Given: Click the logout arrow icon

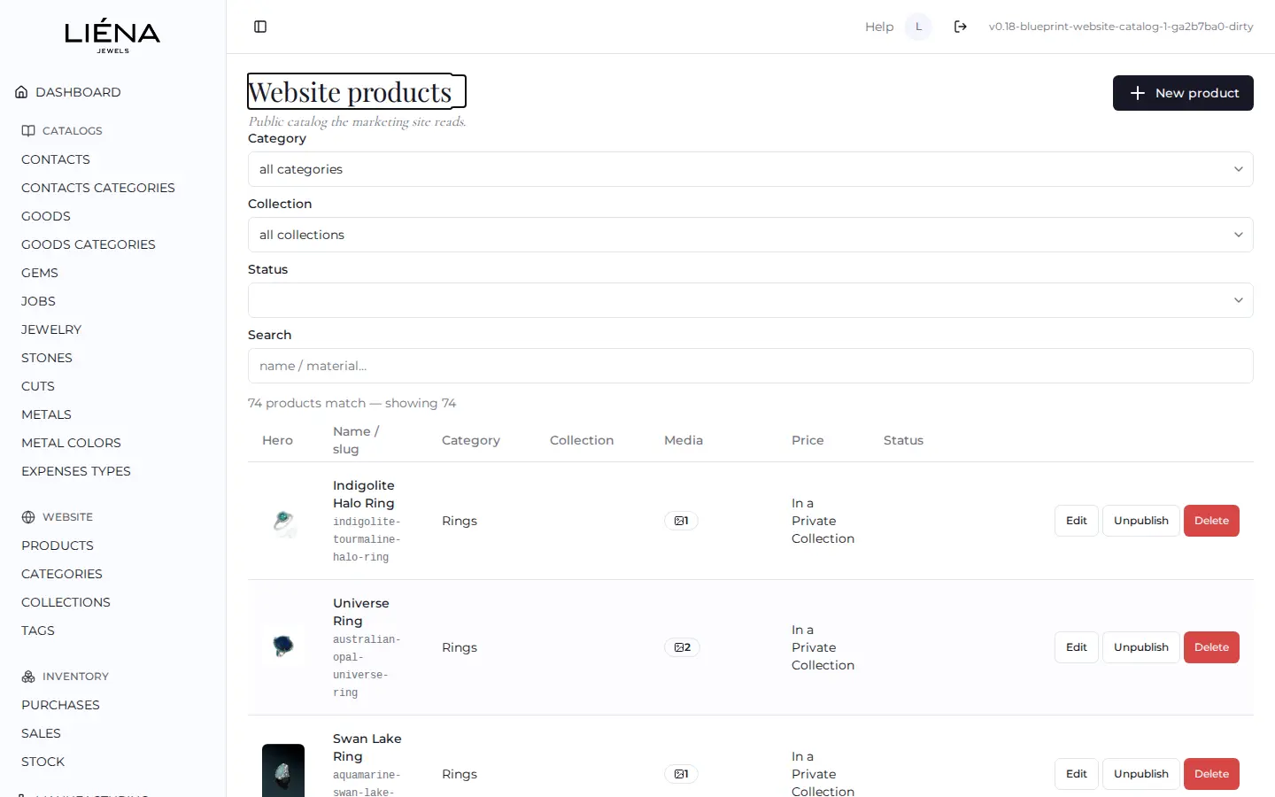Looking at the screenshot, I should tap(961, 27).
